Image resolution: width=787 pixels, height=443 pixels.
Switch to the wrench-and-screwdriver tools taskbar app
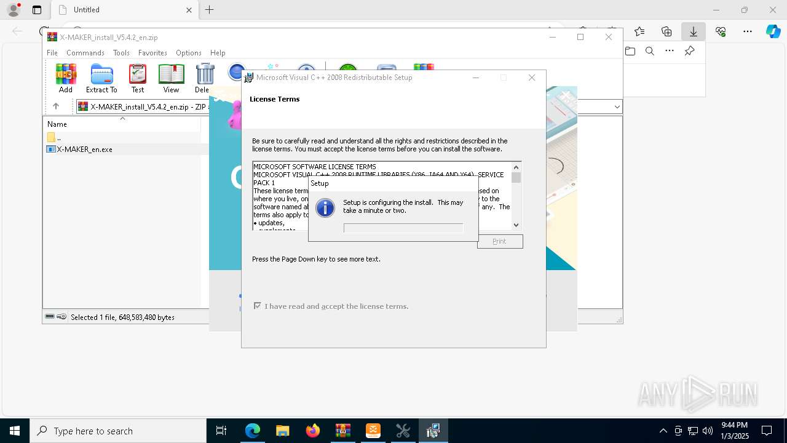[x=403, y=431]
